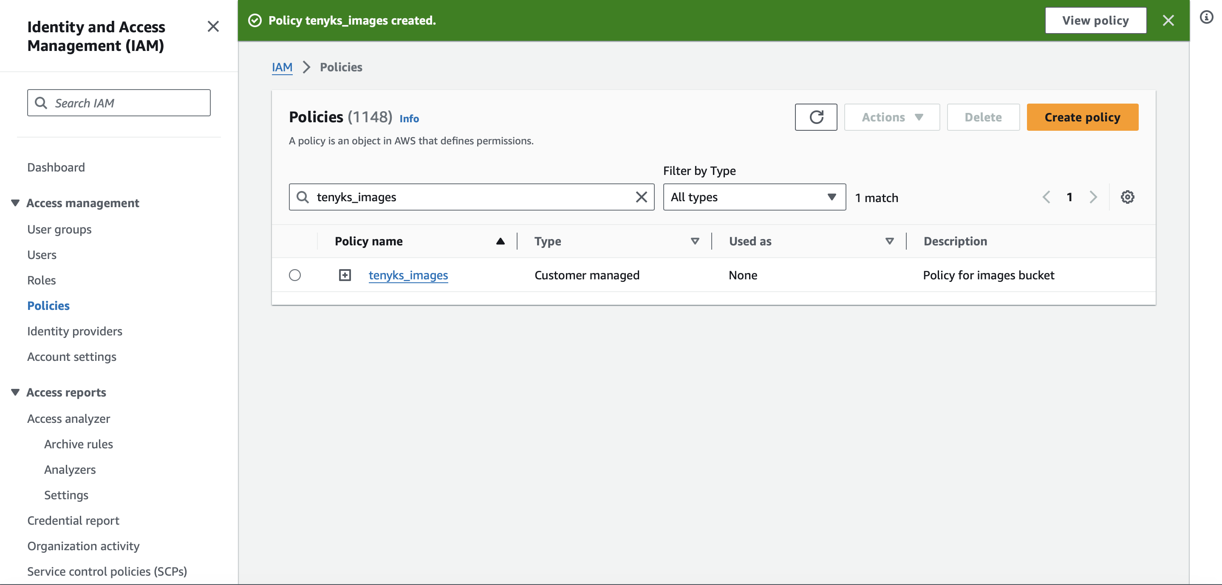Screen dimensions: 1222x585
Task: Close the IAM navigation sidebar
Action: [x=213, y=27]
